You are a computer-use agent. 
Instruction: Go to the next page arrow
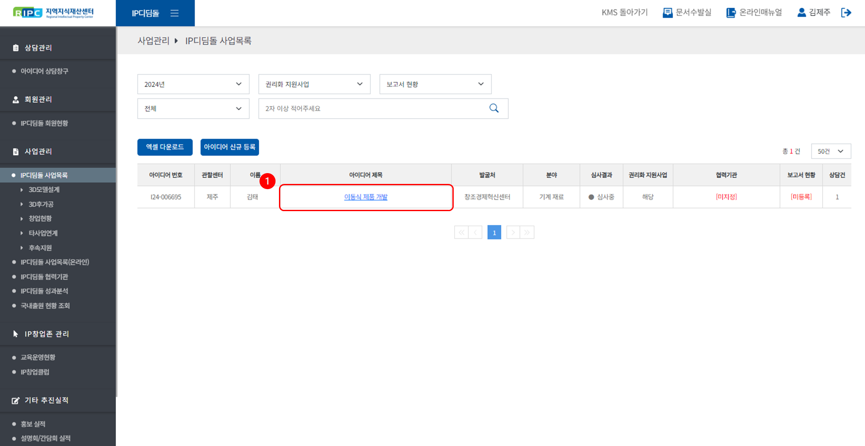click(513, 232)
